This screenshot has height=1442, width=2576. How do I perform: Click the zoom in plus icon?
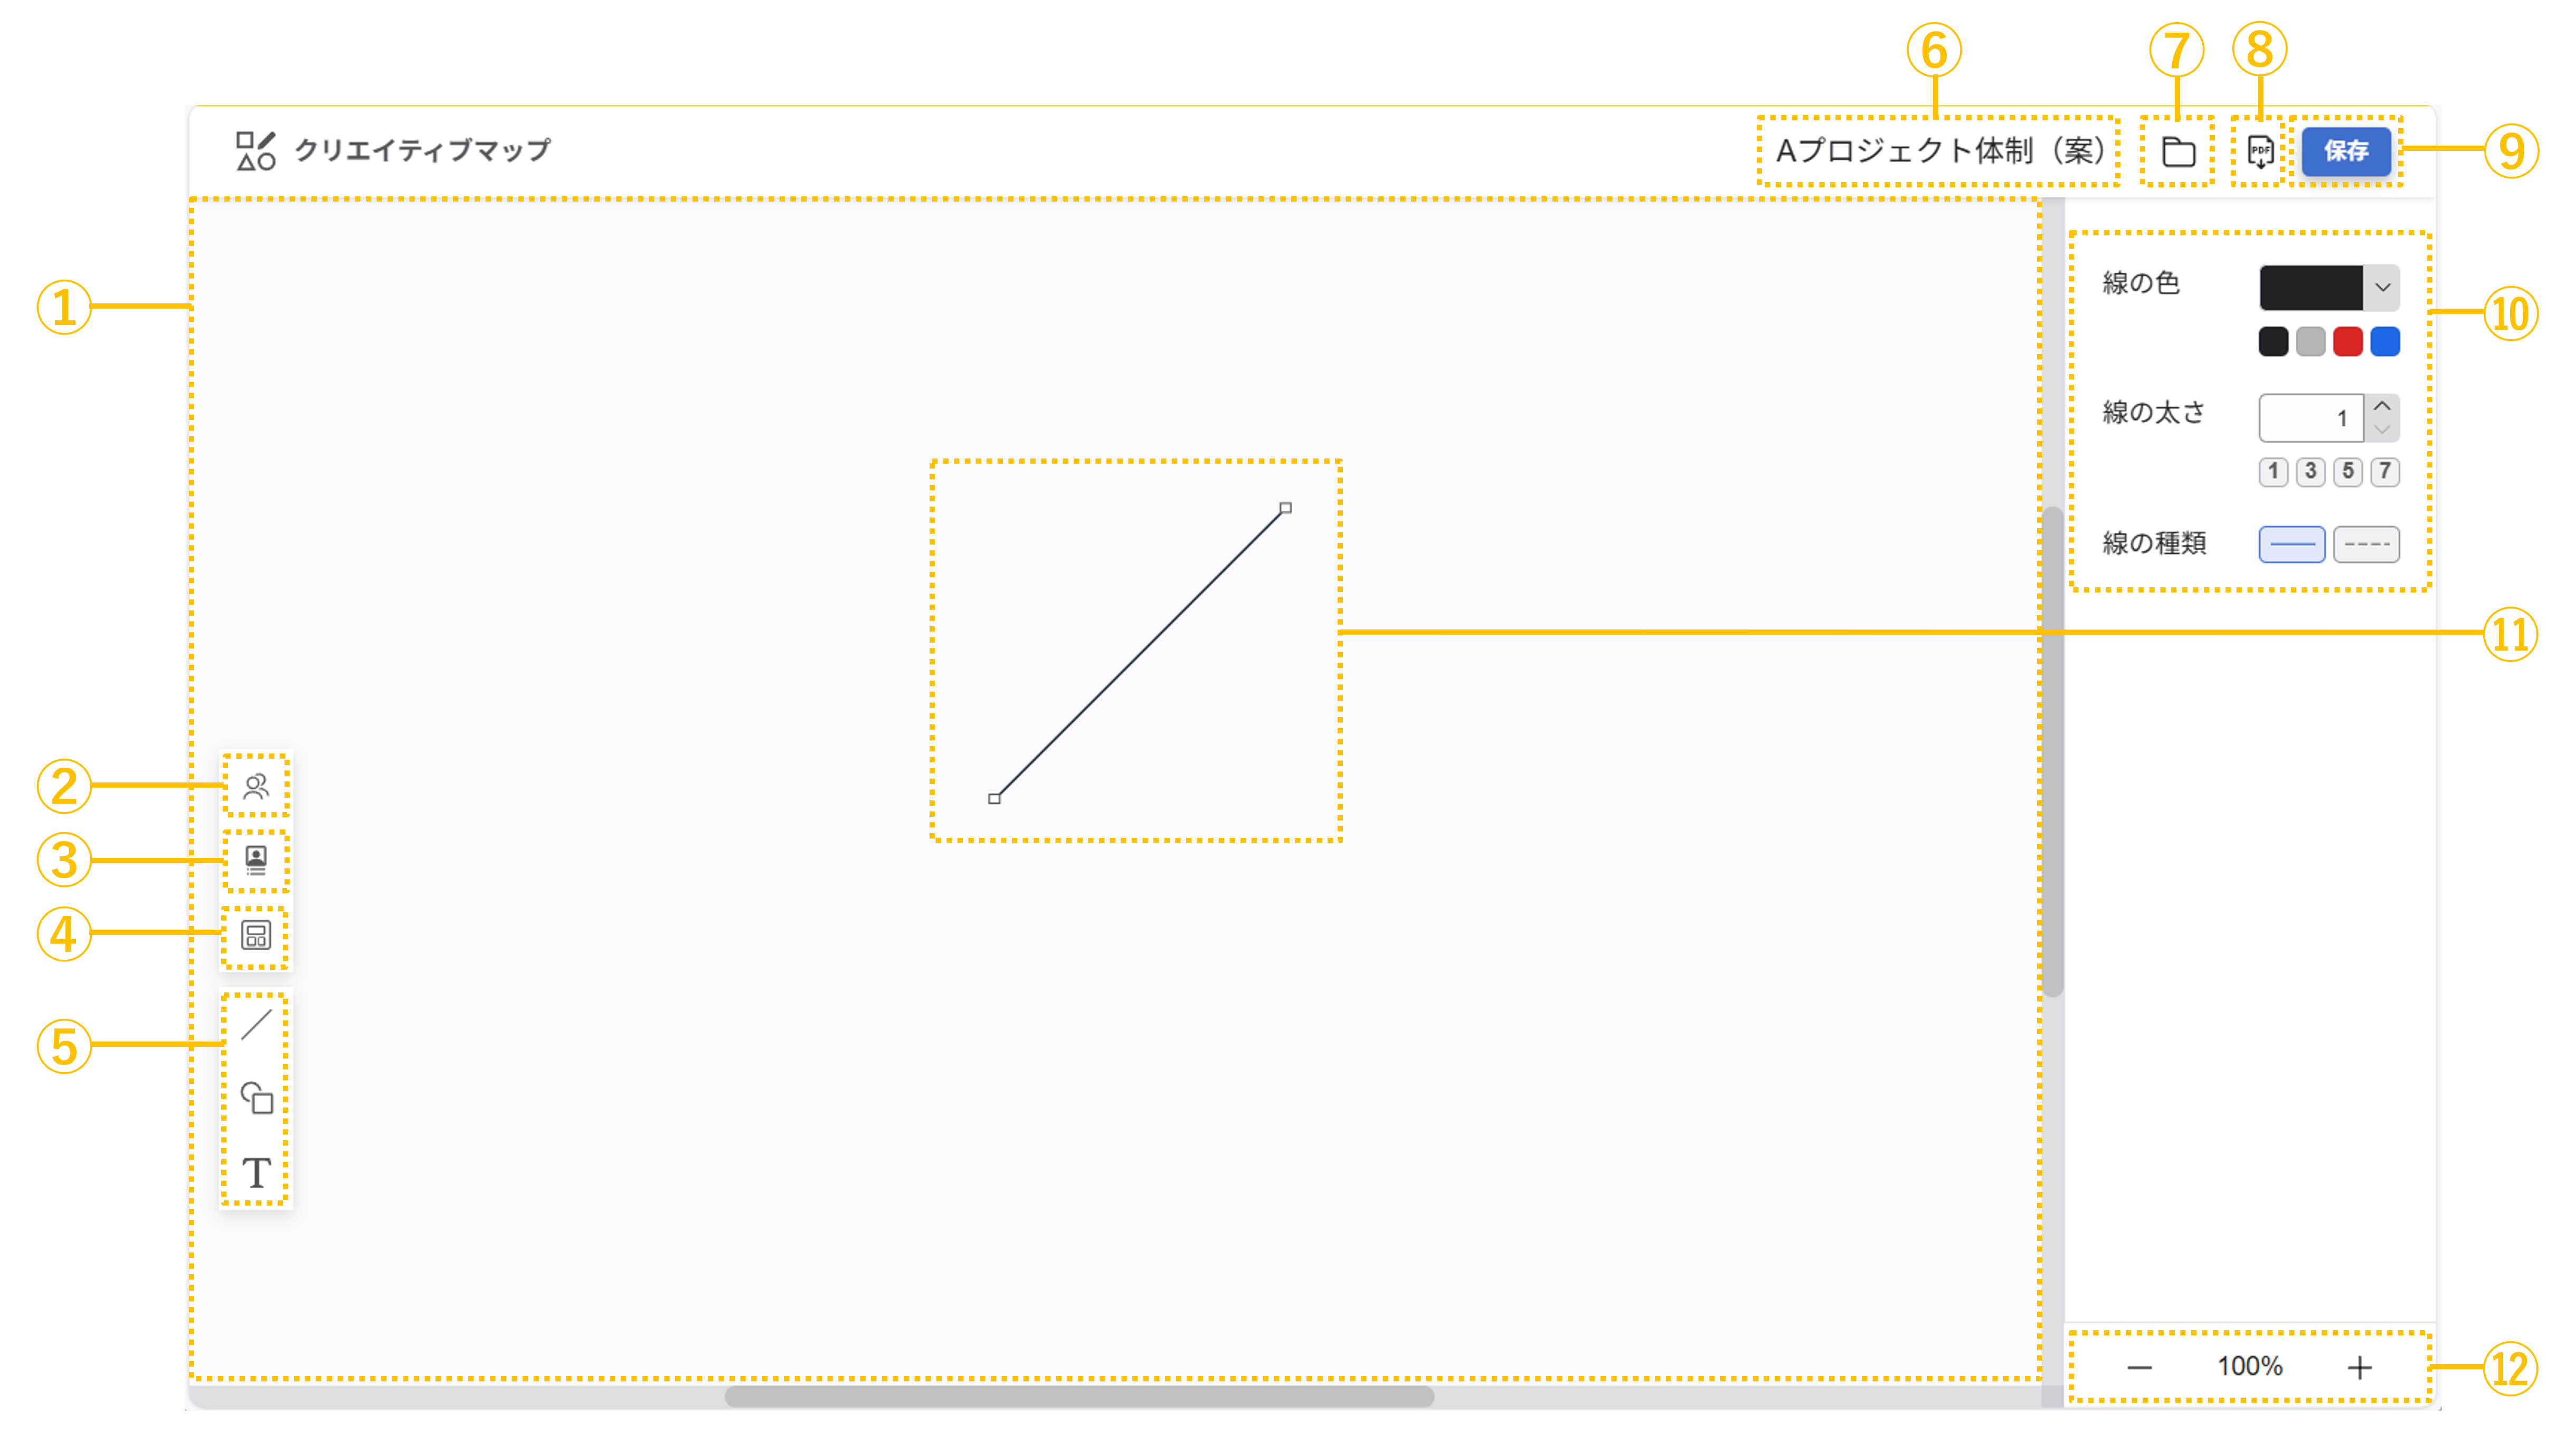pyautogui.click(x=2359, y=1367)
